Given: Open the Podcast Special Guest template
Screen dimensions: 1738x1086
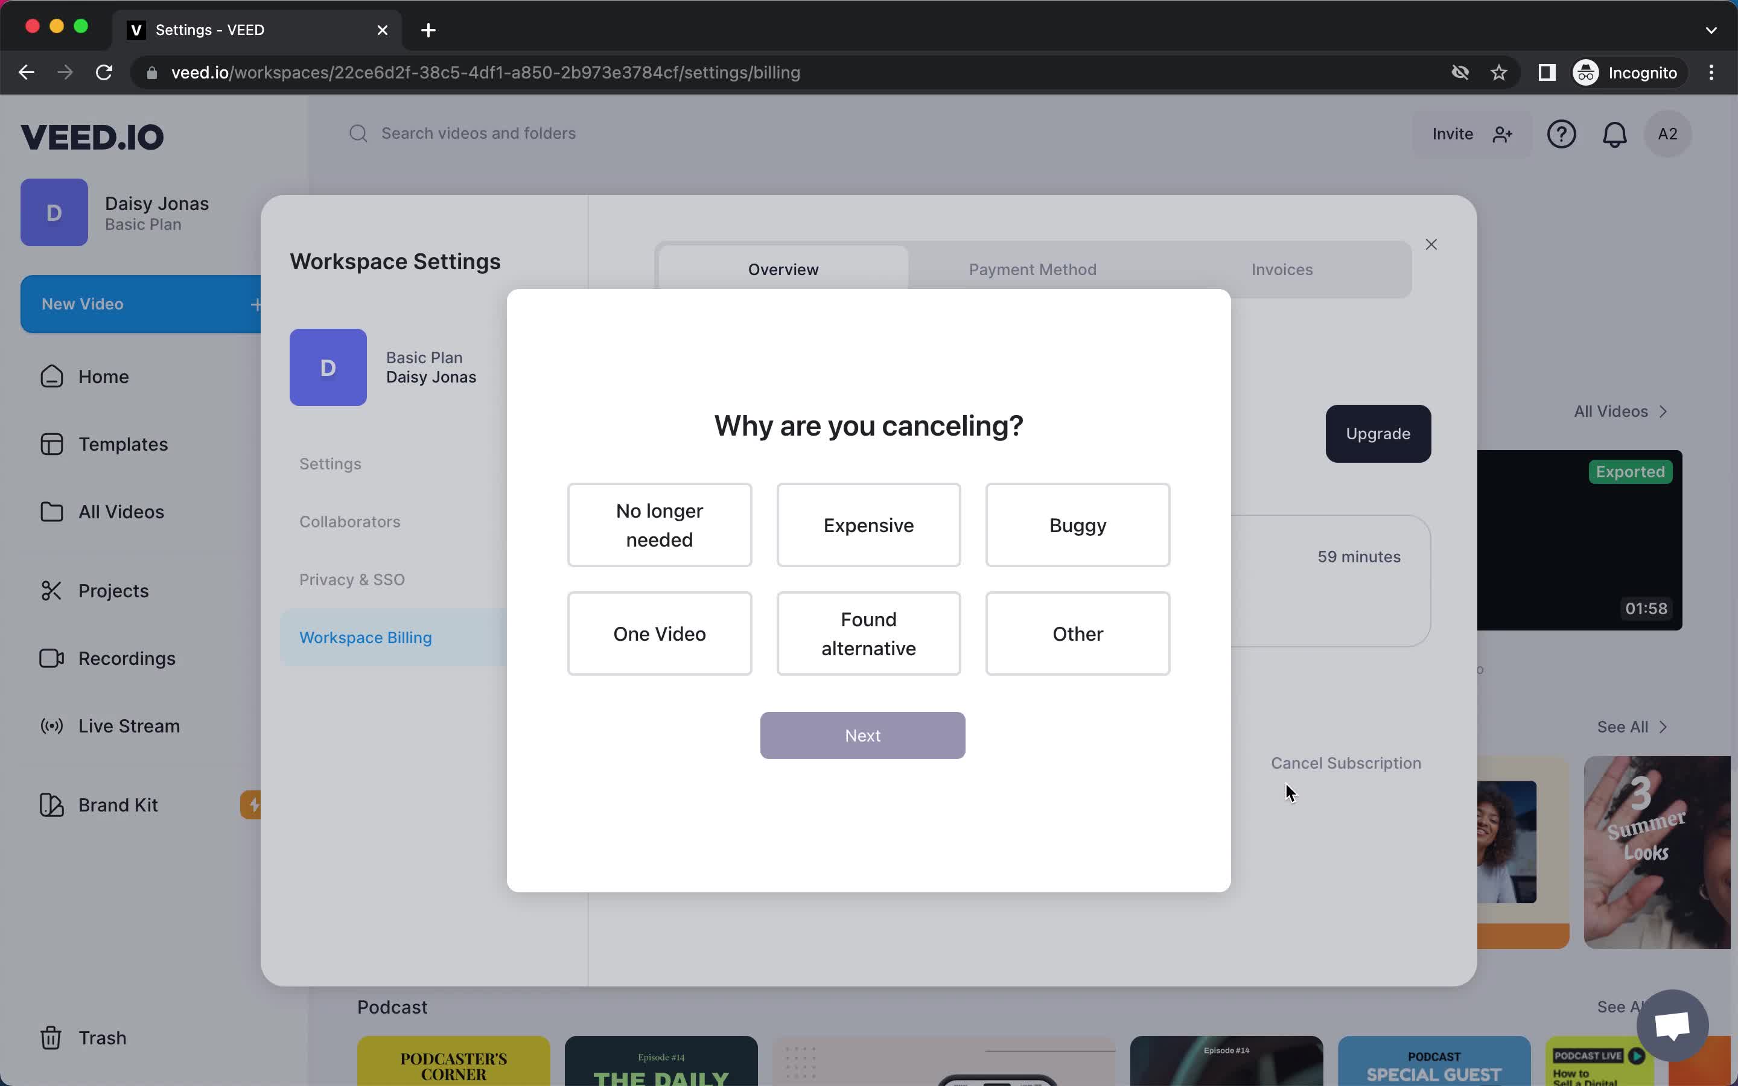Looking at the screenshot, I should [1433, 1061].
